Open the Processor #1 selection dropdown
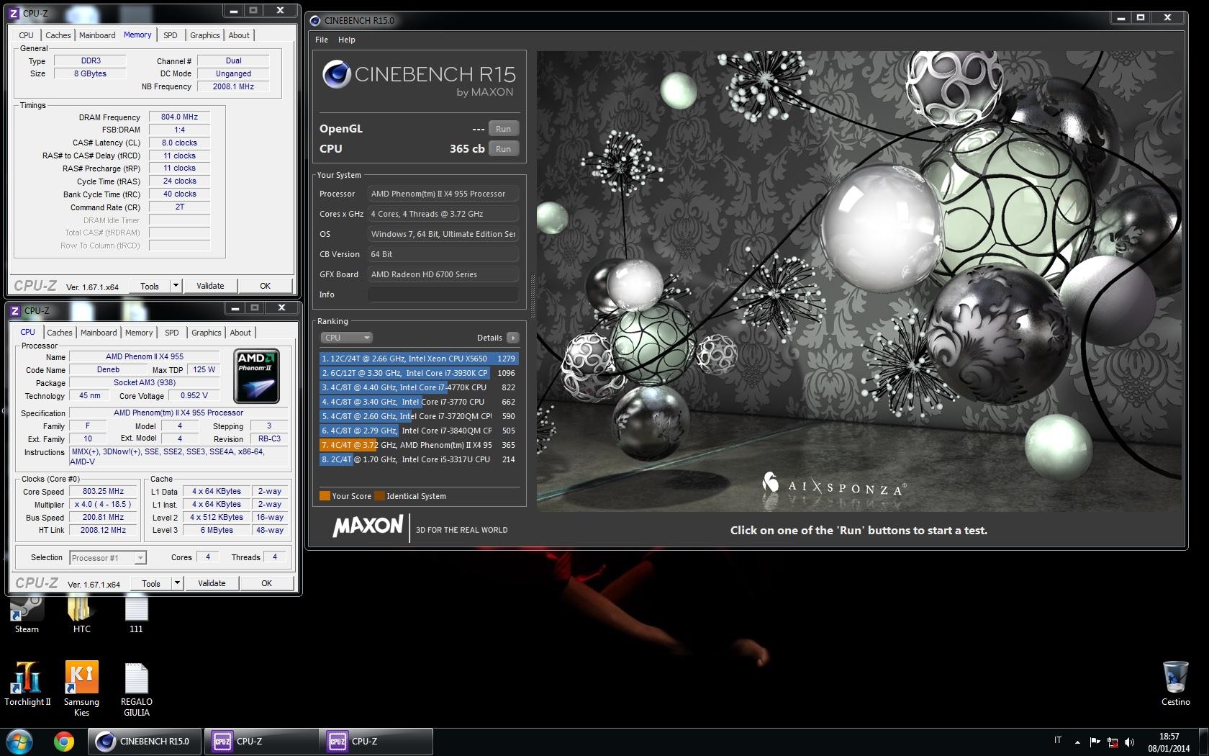Viewport: 1209px width, 756px height. coord(108,558)
